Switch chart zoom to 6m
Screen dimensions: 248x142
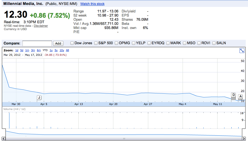(x=39, y=50)
